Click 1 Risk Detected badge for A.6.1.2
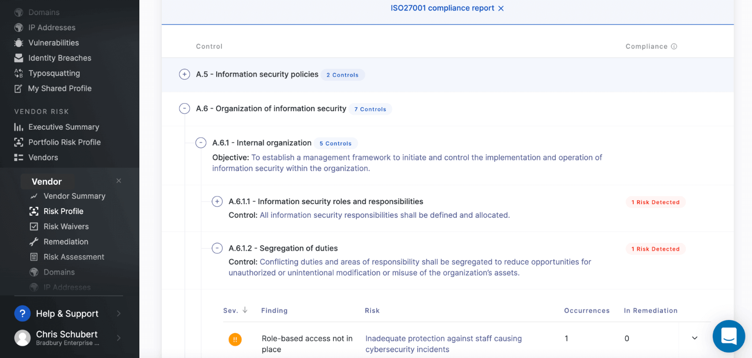 655,249
